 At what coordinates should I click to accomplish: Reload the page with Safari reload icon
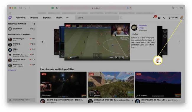tap(131, 8)
